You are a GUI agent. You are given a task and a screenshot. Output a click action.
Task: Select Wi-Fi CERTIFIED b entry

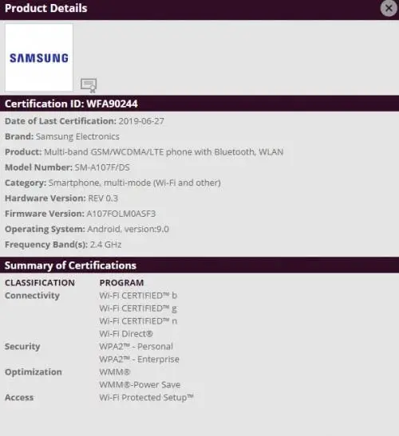pyautogui.click(x=138, y=296)
